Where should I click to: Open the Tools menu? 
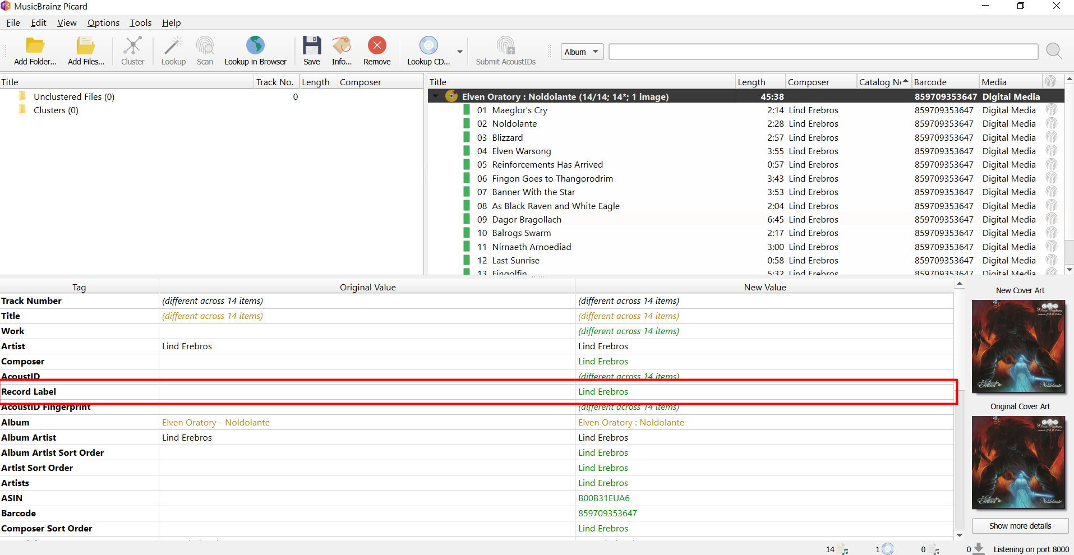pyautogui.click(x=141, y=23)
